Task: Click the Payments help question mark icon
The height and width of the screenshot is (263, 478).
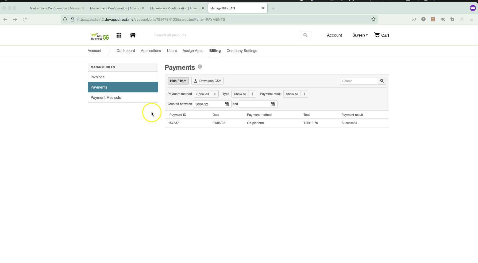Action: click(x=200, y=67)
